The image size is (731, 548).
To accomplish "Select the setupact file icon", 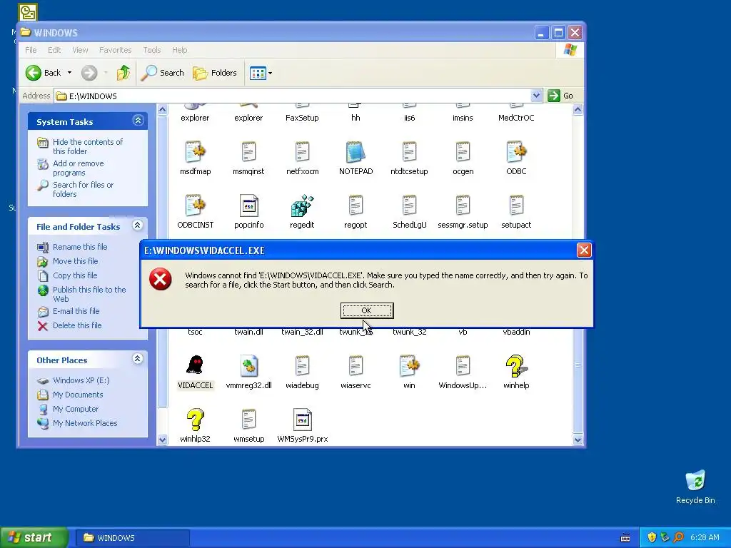I will coord(516,205).
